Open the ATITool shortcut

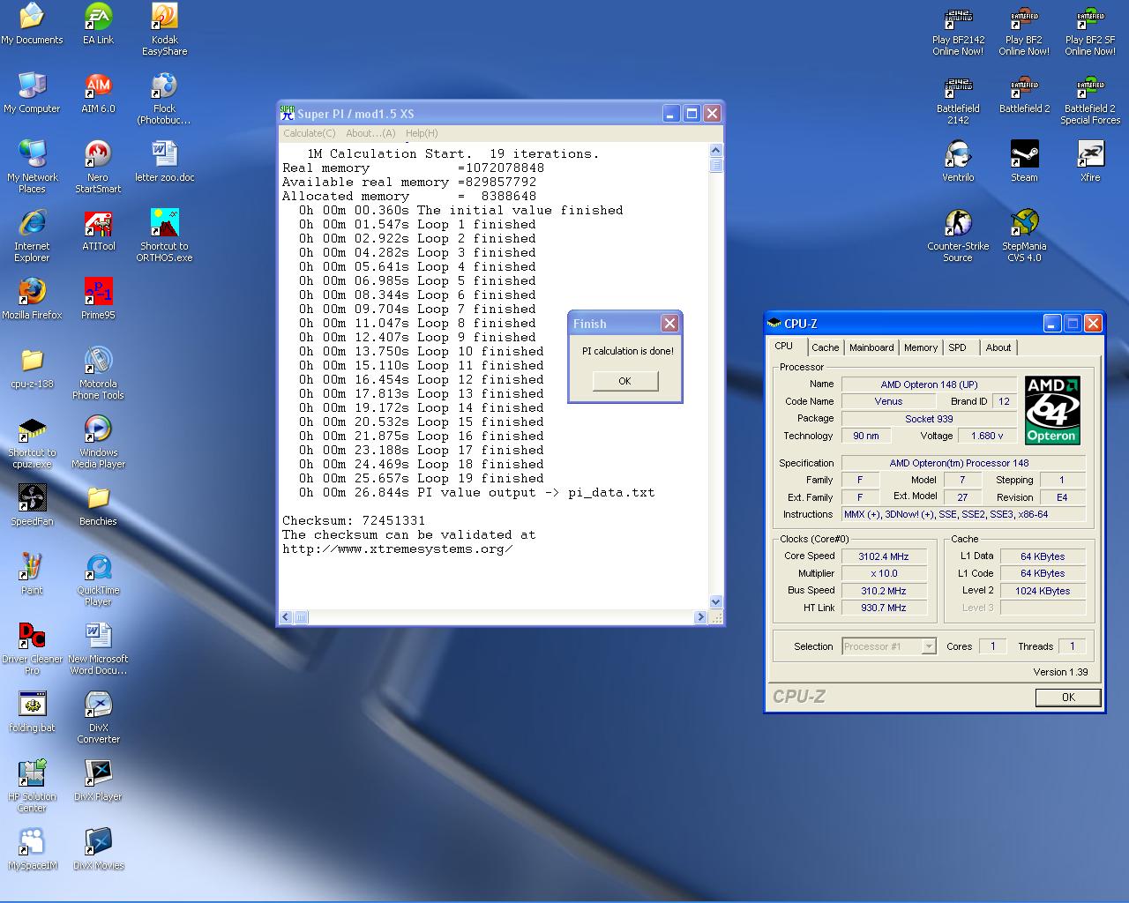[98, 230]
